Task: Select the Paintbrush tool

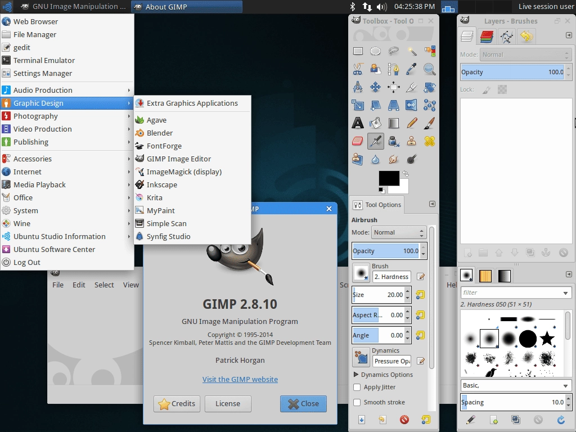Action: pyautogui.click(x=429, y=123)
